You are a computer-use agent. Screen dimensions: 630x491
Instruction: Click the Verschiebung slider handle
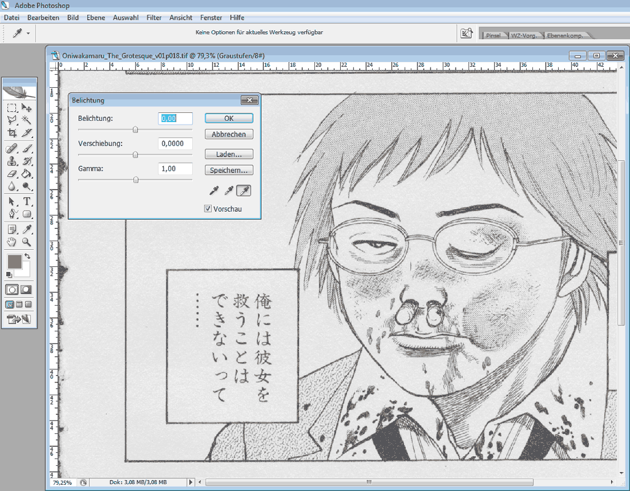tap(136, 155)
